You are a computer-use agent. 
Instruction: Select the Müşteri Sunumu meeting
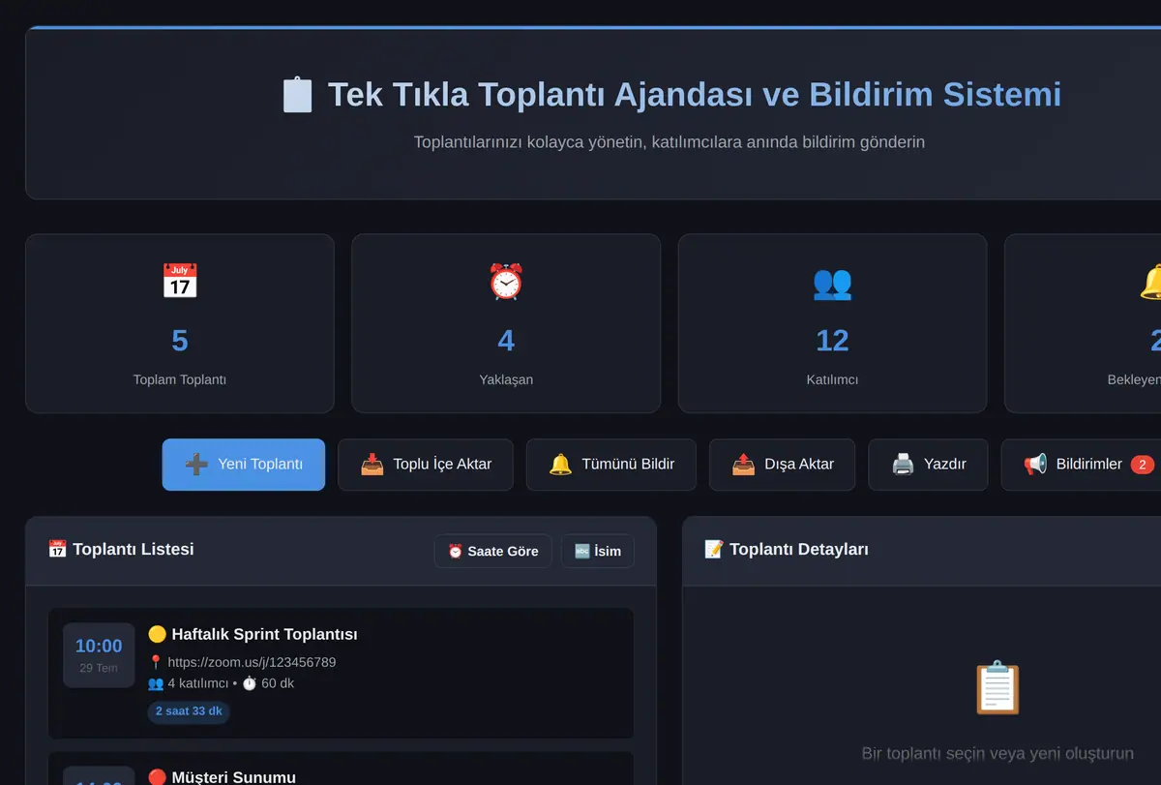[x=341, y=770]
